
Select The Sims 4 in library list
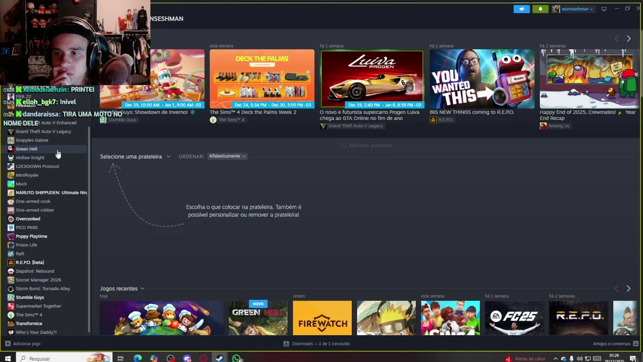pyautogui.click(x=29, y=315)
